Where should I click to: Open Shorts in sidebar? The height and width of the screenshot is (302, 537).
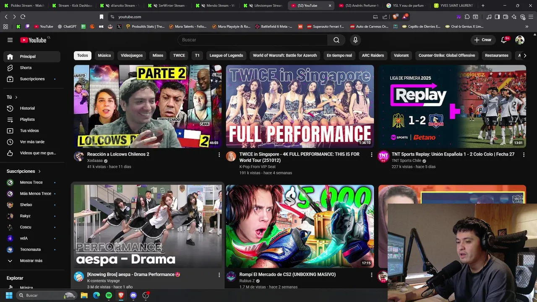32,68
